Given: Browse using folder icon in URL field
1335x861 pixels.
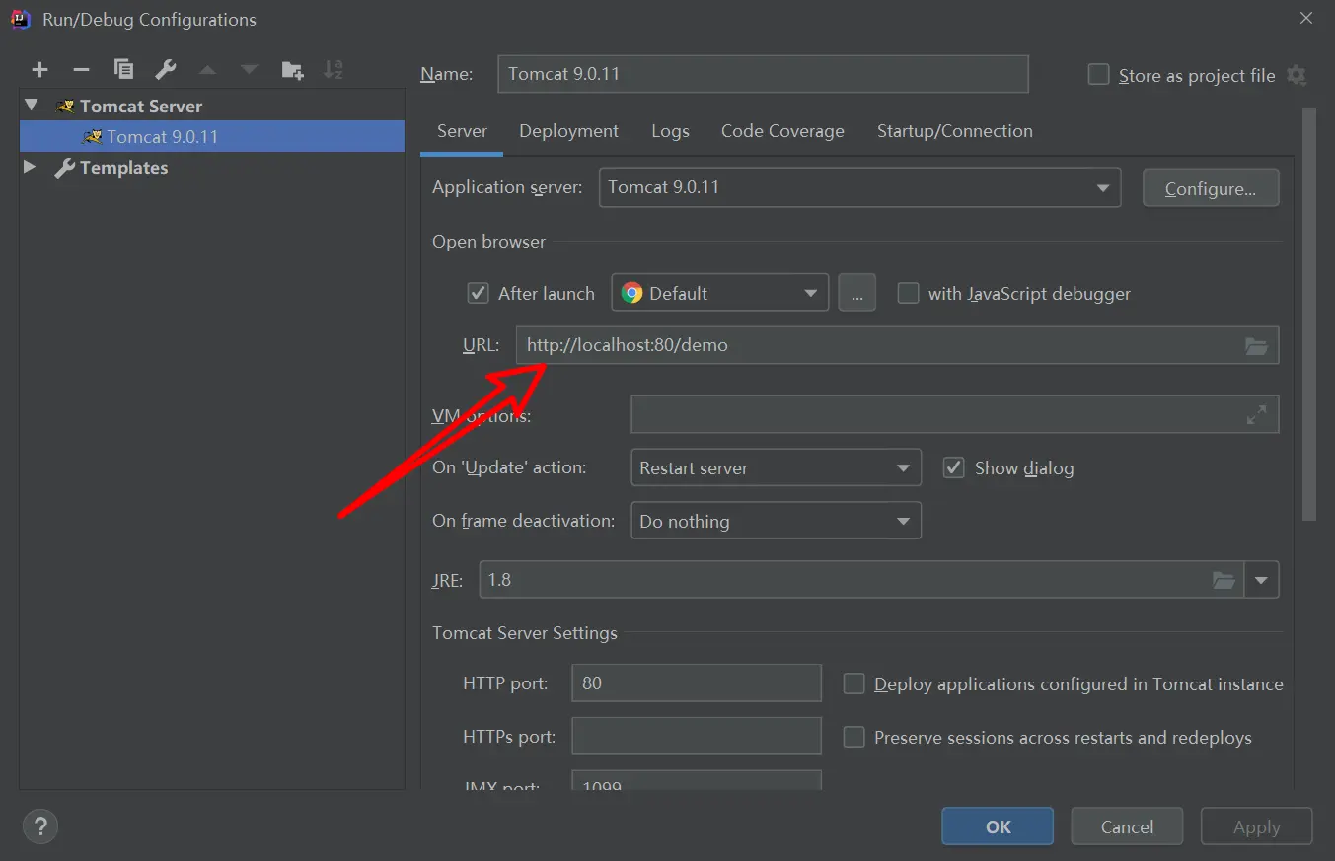Looking at the screenshot, I should click(x=1256, y=346).
